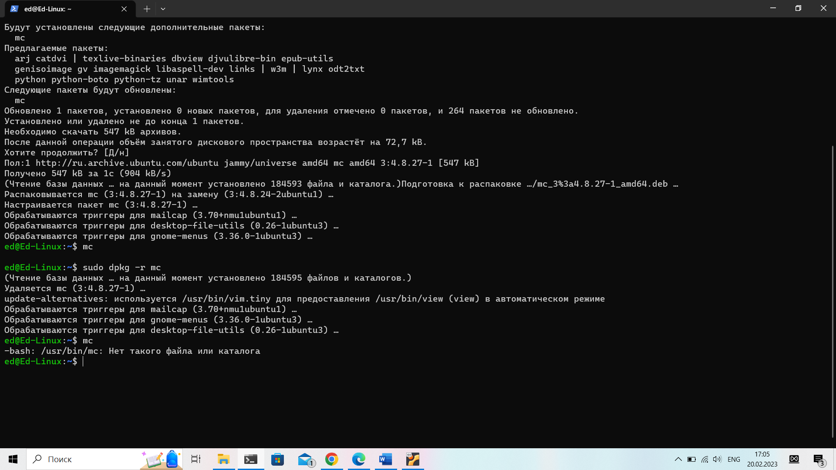The image size is (836, 470).
Task: Open a new terminal tab with plus button
Action: pos(147,9)
